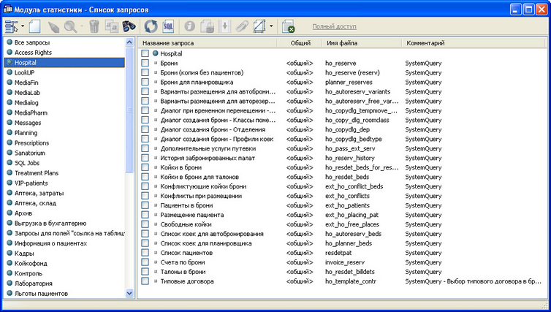The image size is (551, 312).
Task: Click the selection mode list icon in the toolbar
Action: click(12, 26)
